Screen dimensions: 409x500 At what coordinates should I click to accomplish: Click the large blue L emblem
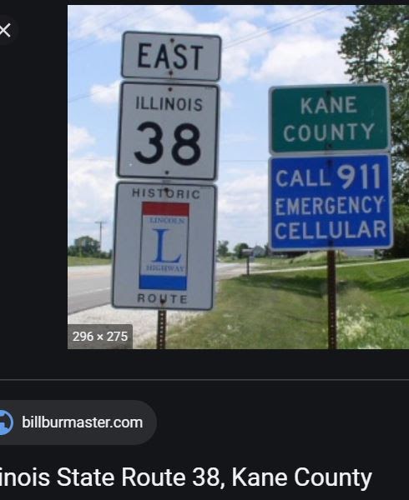(166, 245)
